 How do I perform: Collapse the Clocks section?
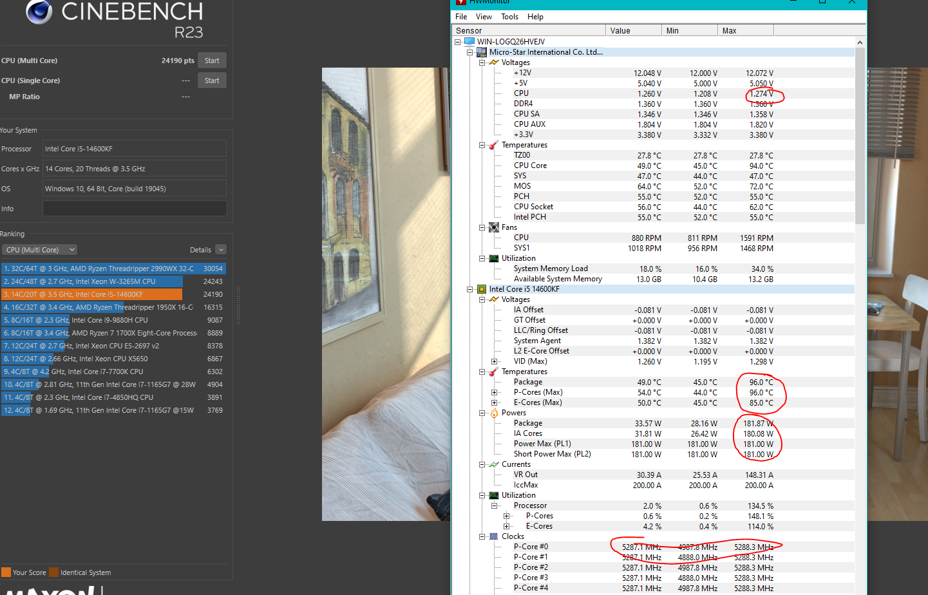coord(482,536)
